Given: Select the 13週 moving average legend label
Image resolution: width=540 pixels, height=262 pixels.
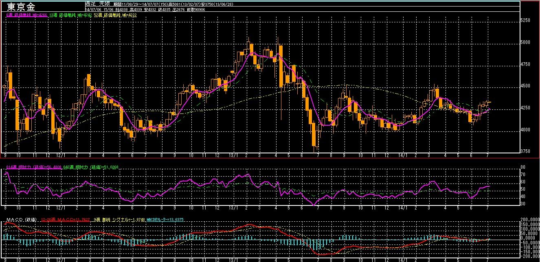Looking at the screenshot, I should [x=70, y=15].
